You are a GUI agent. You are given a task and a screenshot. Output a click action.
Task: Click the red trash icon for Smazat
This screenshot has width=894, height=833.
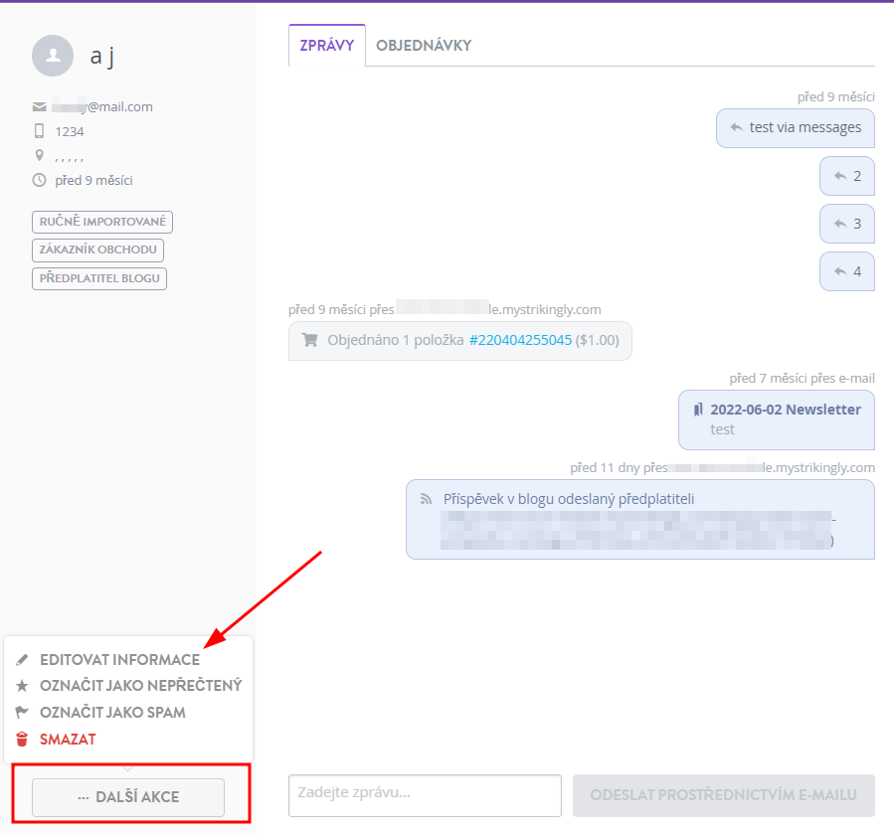pyautogui.click(x=22, y=739)
